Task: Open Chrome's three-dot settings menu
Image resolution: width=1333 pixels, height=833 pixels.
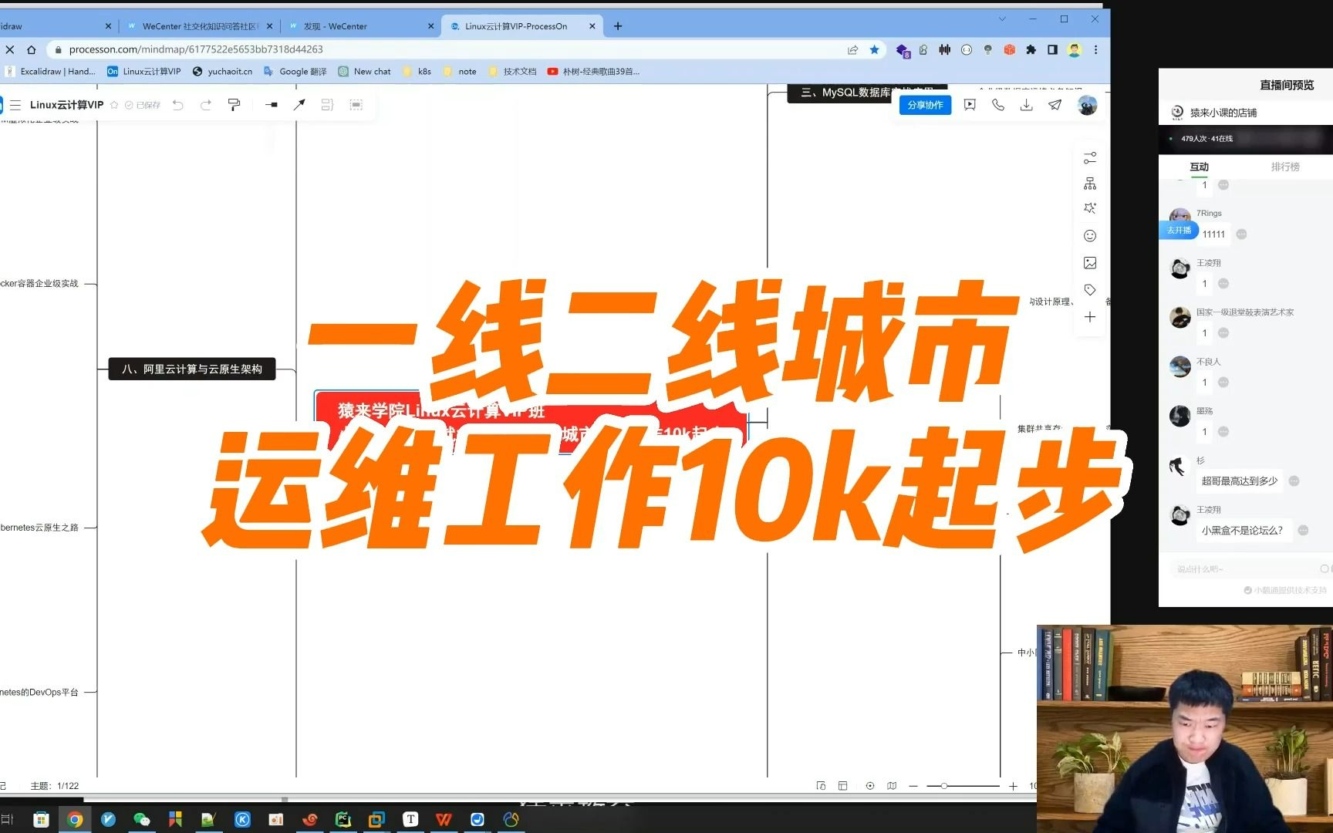Action: coord(1096,49)
